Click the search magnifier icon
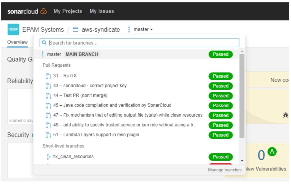This screenshot has width=291, height=184. pos(44,43)
